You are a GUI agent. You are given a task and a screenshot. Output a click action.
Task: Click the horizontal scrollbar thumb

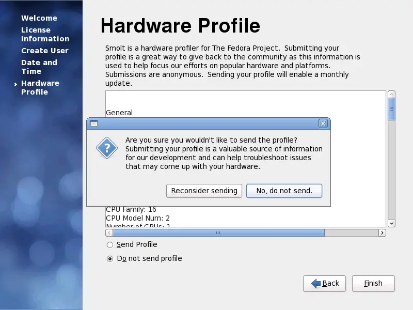[218, 233]
